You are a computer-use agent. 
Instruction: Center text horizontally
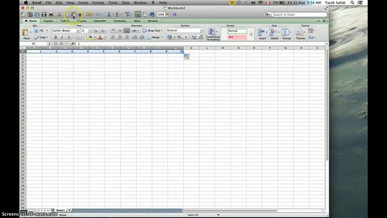pyautogui.click(x=120, y=38)
